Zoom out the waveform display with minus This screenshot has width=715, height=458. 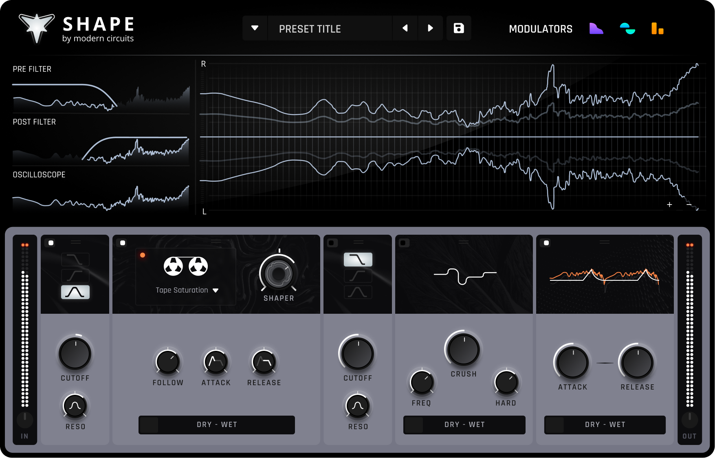(689, 205)
